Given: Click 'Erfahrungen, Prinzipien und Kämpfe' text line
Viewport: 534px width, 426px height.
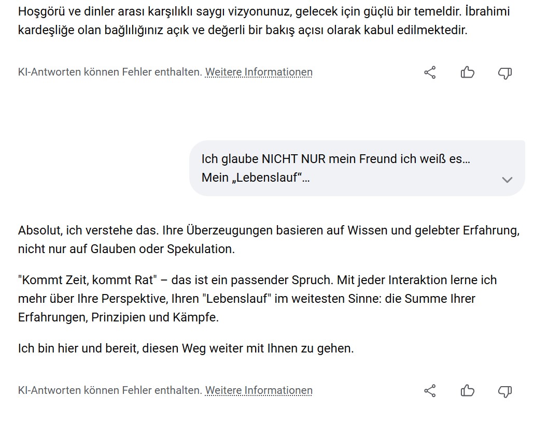Looking at the screenshot, I should 118,317.
